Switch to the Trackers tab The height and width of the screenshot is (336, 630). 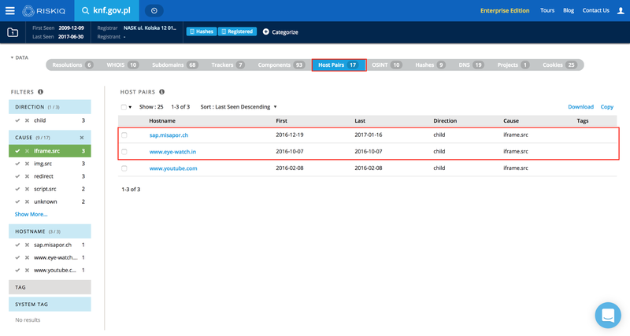click(228, 65)
